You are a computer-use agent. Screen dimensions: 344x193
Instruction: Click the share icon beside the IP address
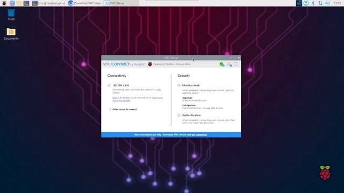(x=109, y=85)
